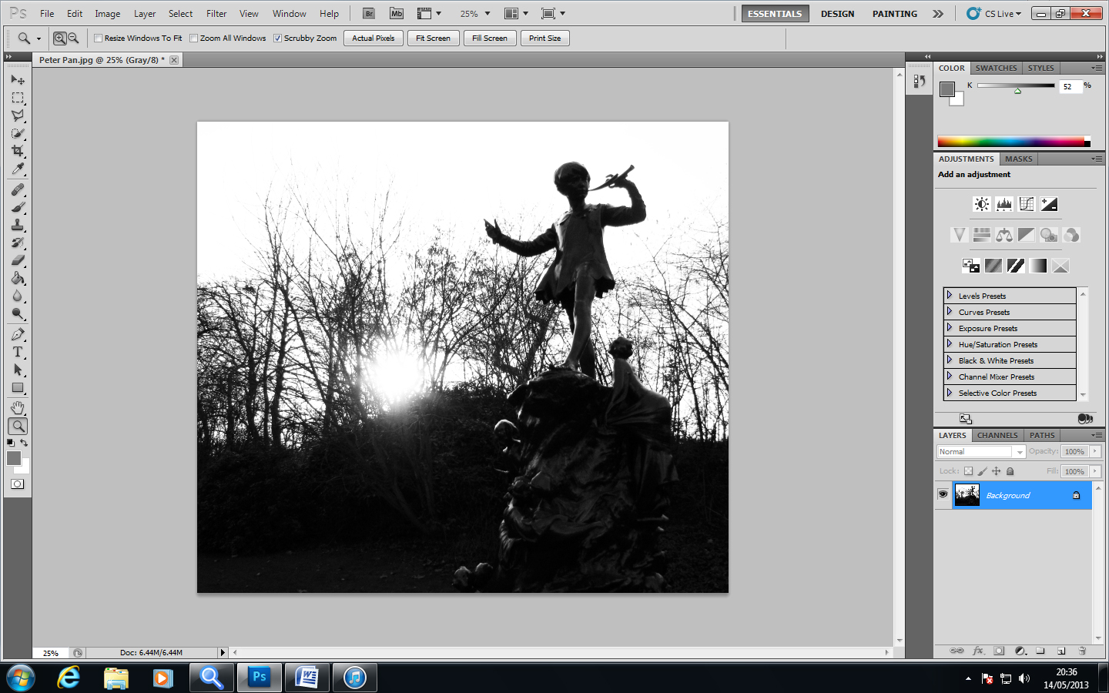Click the Actual Pixels button
Screen dimensions: 1109x693
pyautogui.click(x=374, y=38)
